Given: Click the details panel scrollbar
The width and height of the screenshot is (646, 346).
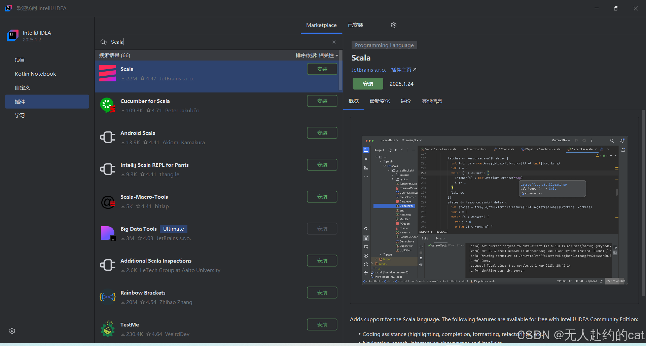Looking at the screenshot, I should pos(643,203).
